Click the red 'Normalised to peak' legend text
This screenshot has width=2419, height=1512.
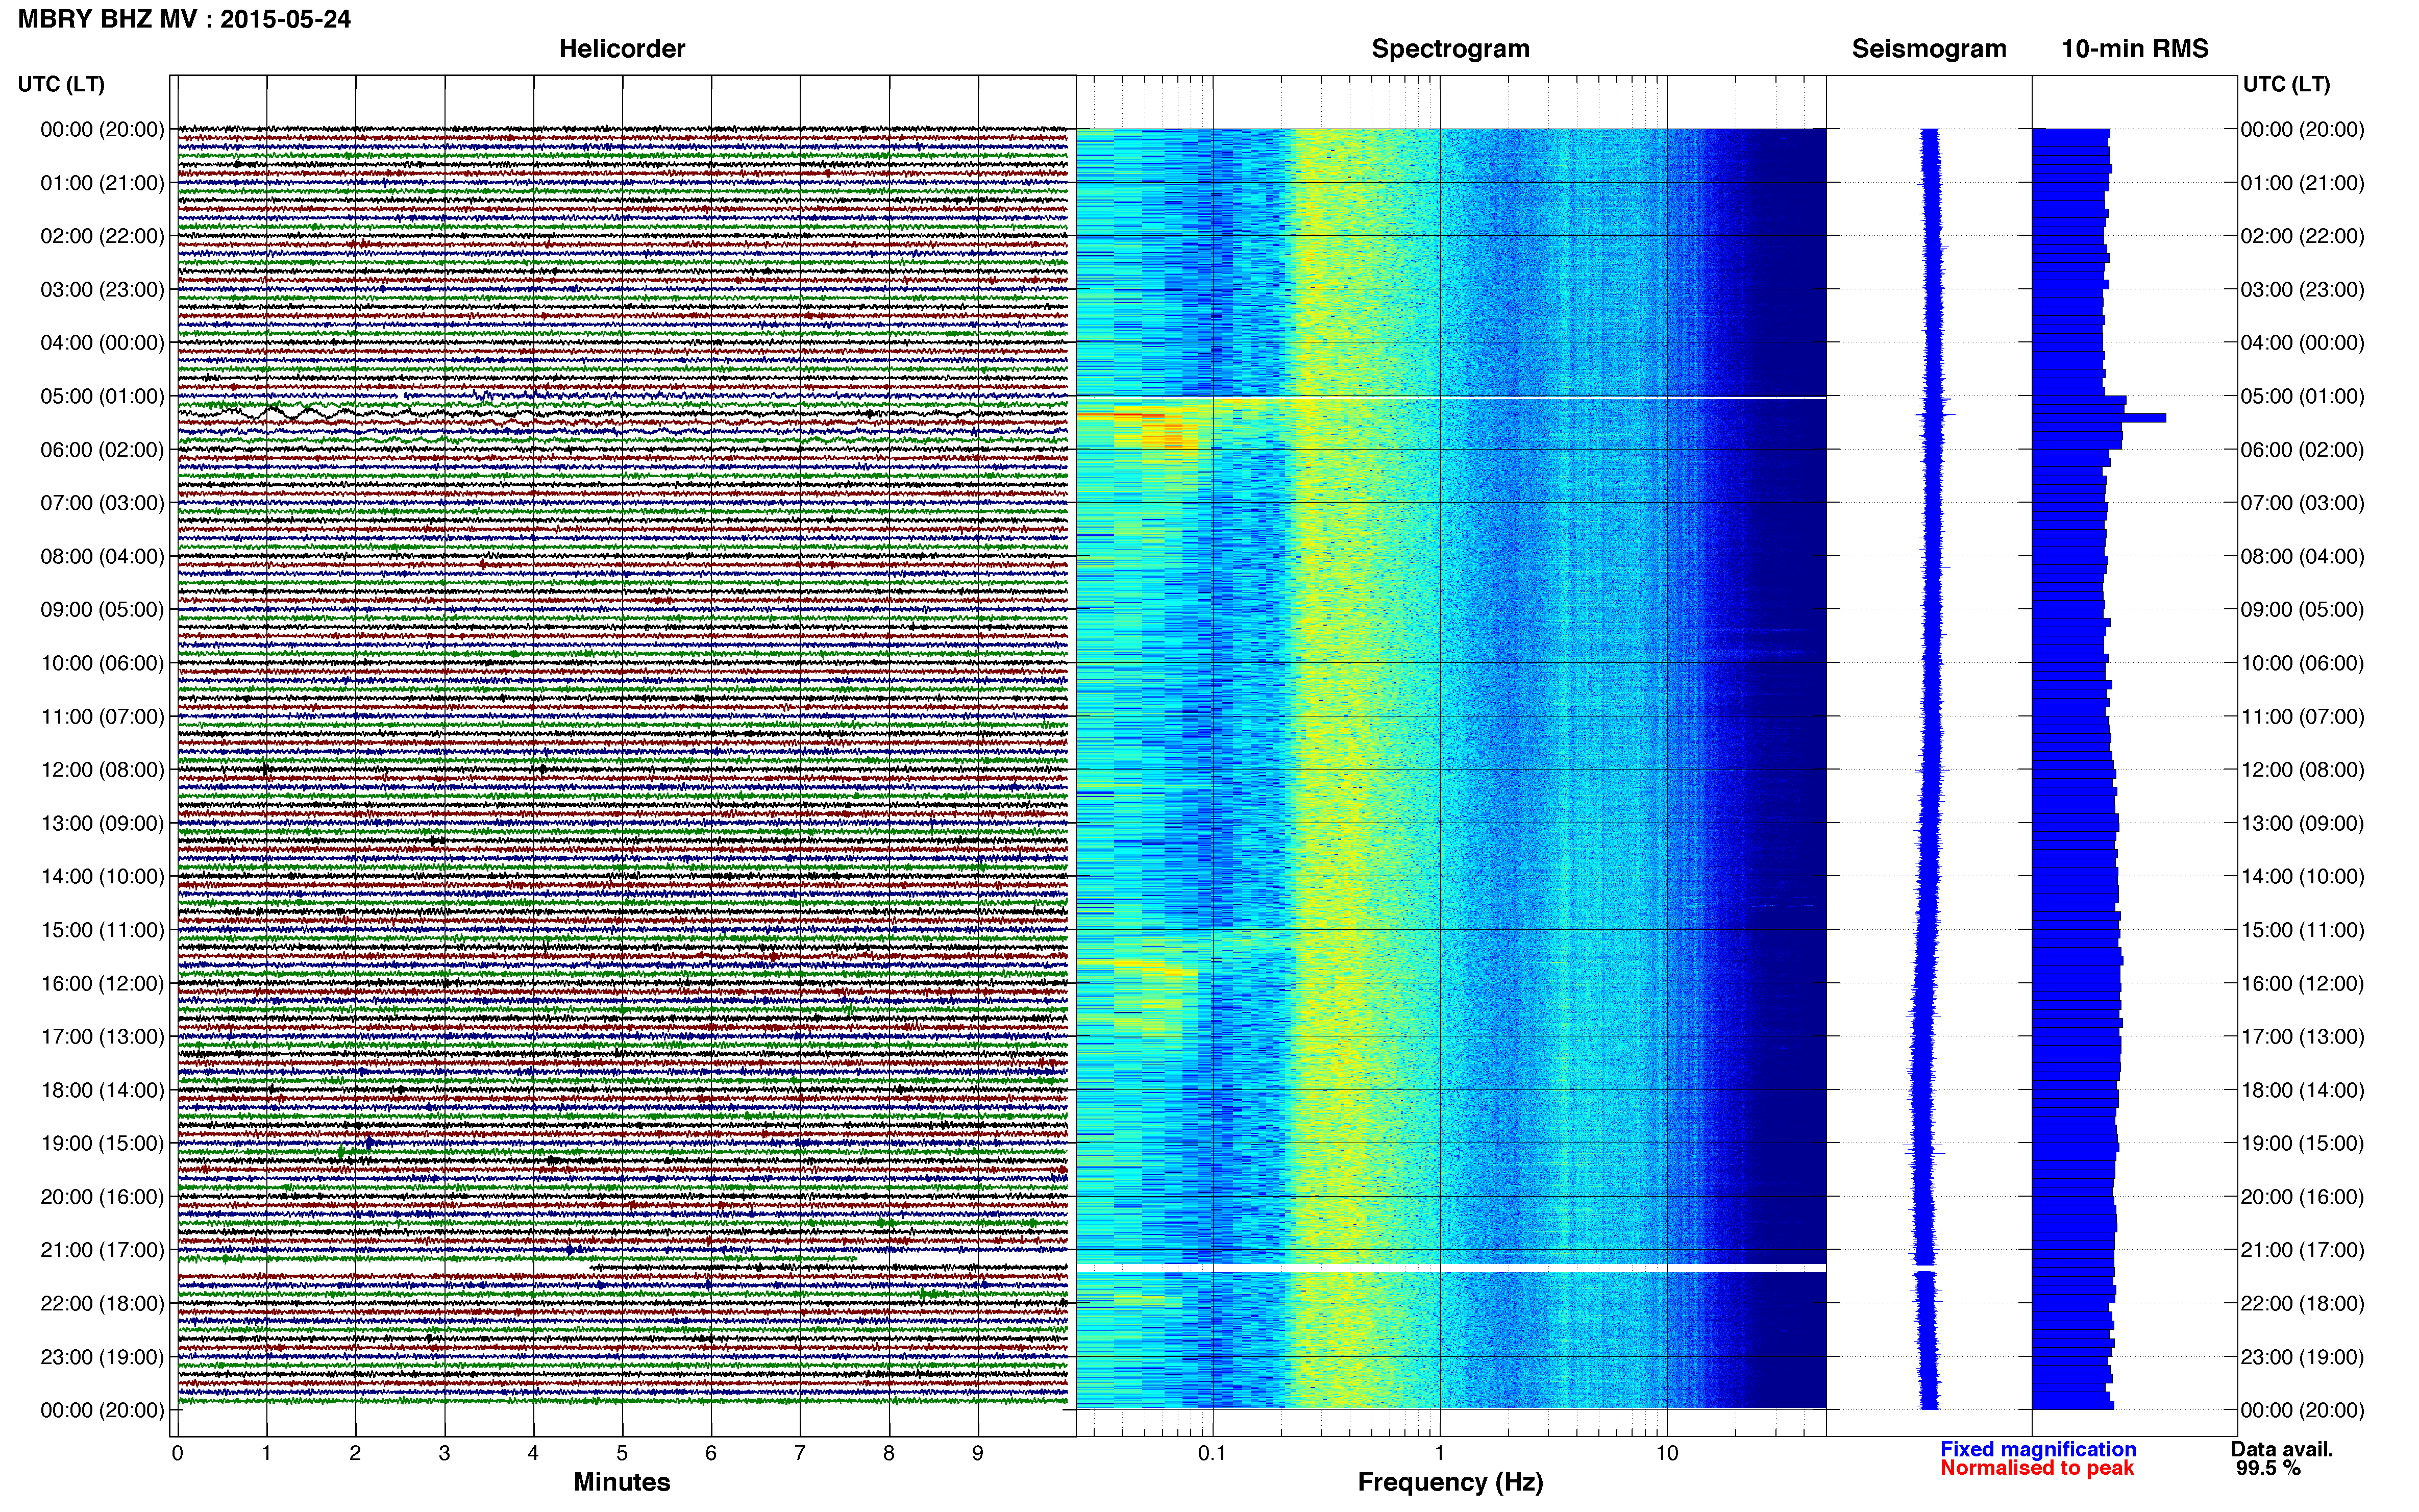[x=2037, y=1468]
